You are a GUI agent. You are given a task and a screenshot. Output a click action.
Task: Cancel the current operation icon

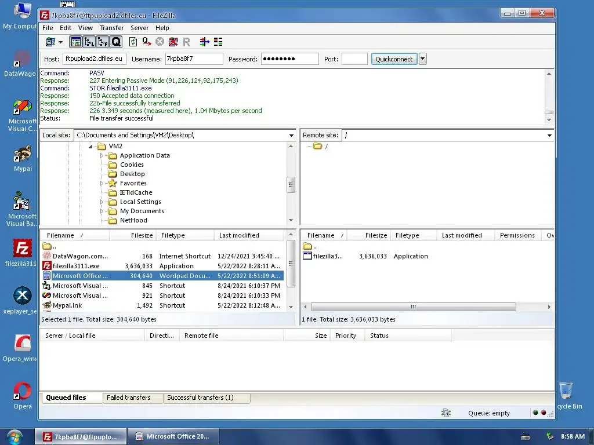[160, 42]
